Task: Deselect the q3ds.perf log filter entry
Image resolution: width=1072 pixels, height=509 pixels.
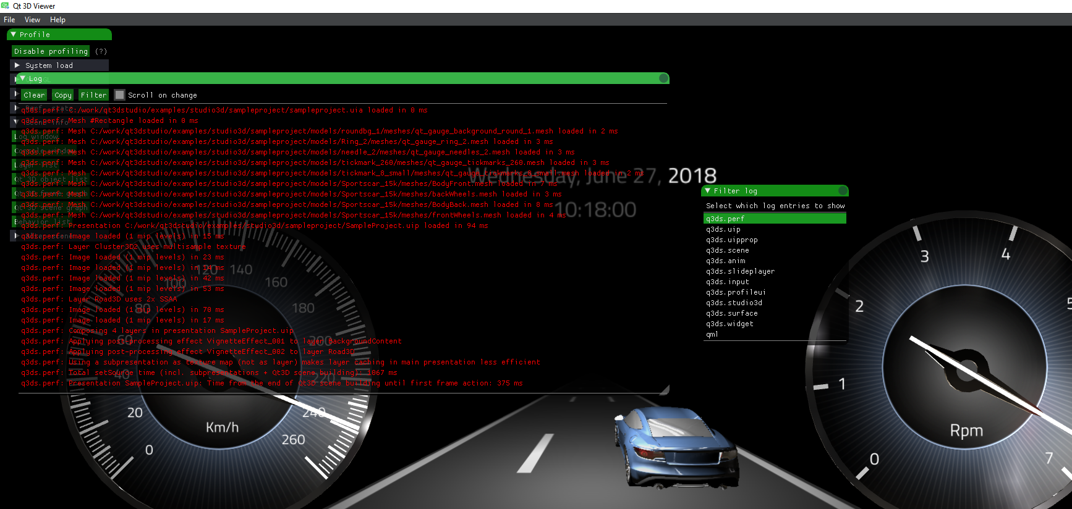Action: click(774, 219)
